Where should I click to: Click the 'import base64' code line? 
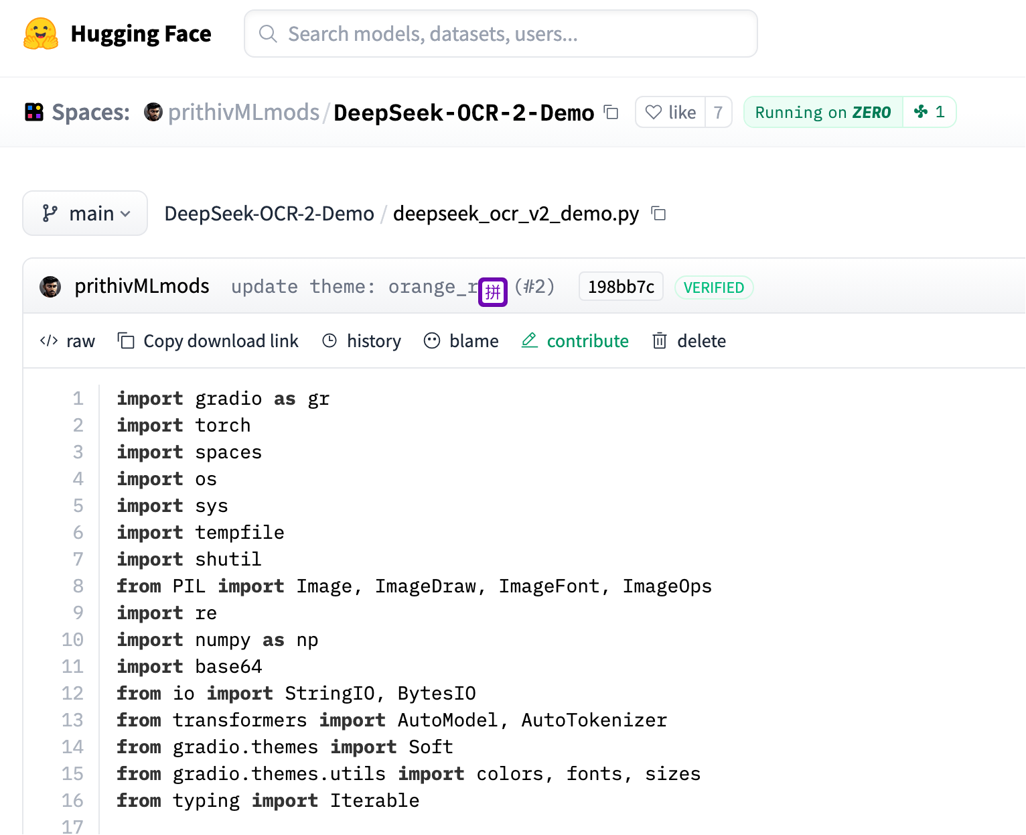[189, 667]
